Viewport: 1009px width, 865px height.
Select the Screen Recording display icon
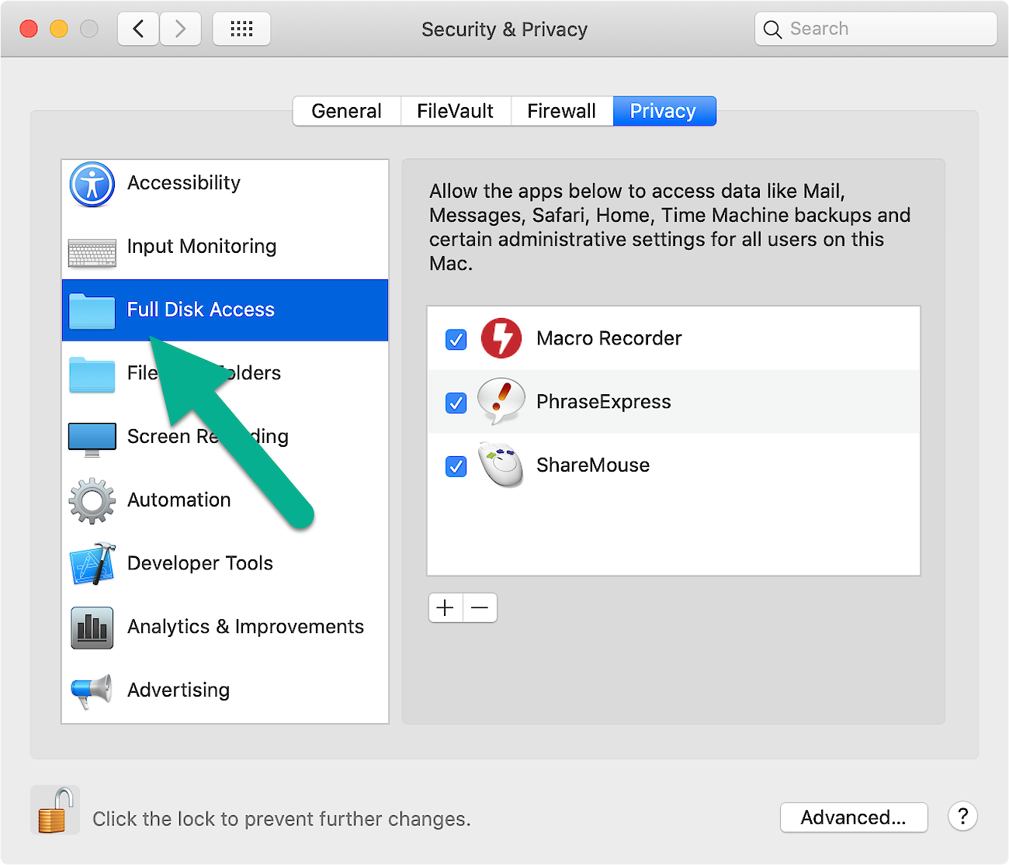pos(92,437)
